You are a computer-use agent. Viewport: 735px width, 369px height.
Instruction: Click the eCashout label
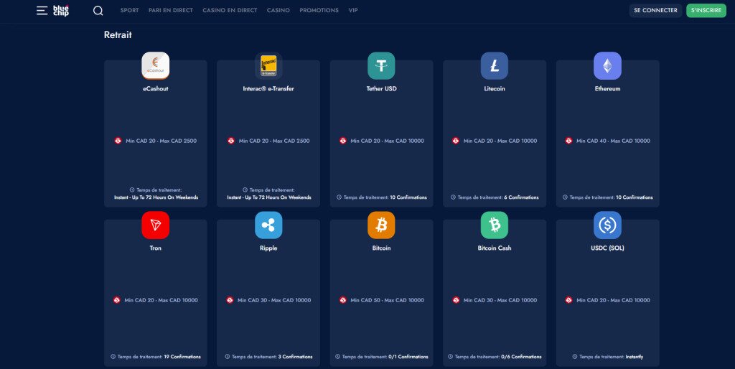(x=156, y=88)
